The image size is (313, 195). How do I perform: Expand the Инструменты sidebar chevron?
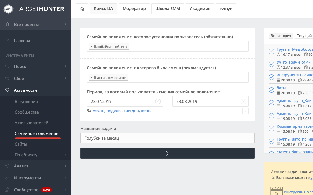[x=66, y=178]
